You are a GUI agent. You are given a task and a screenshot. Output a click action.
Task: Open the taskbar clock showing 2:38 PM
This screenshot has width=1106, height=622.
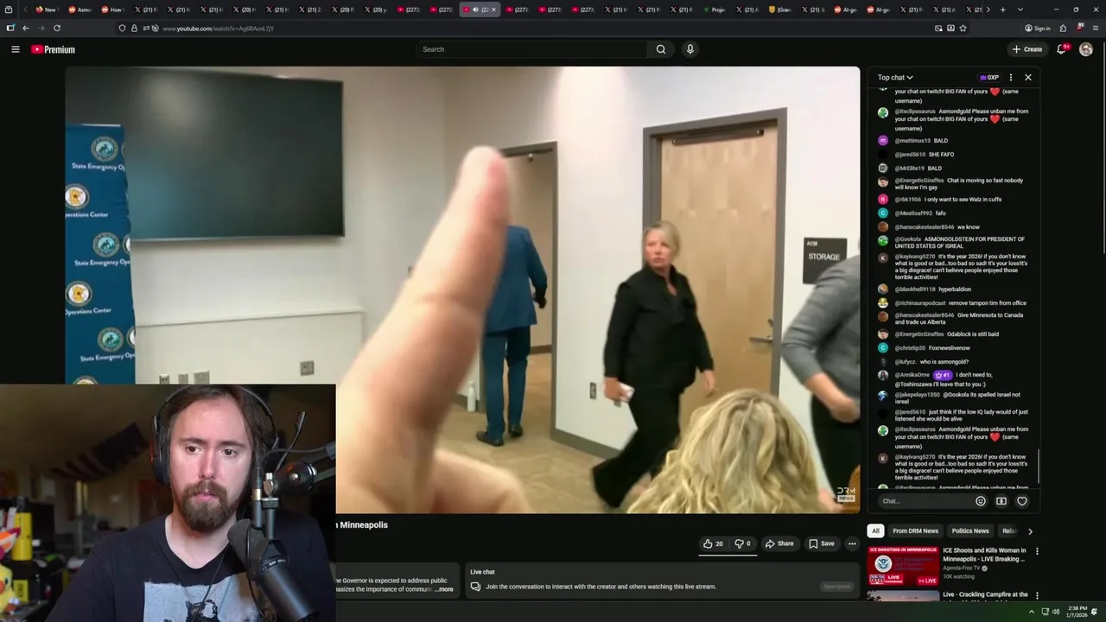tap(1077, 612)
